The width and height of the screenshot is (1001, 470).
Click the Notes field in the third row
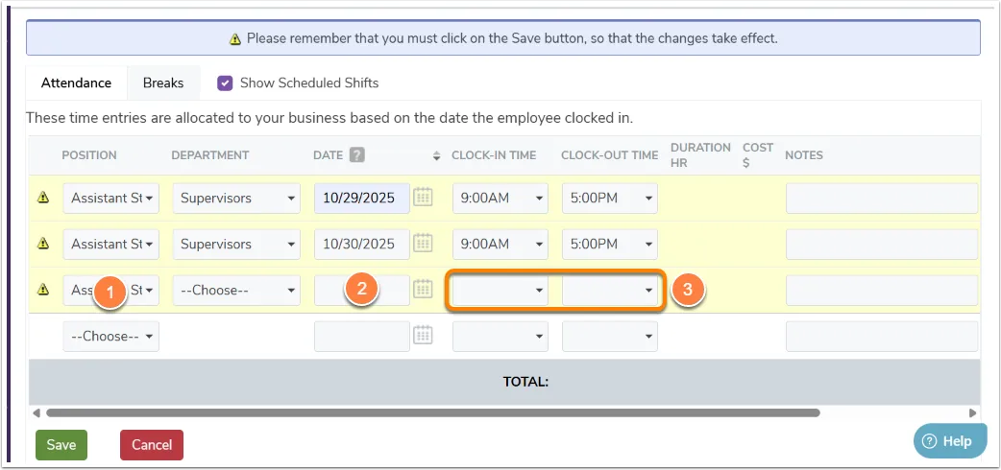(x=882, y=291)
